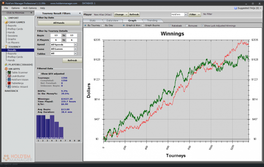Click the minimum # Players field
Viewport: 264px width, 167px height.
pyautogui.click(x=56, y=40)
